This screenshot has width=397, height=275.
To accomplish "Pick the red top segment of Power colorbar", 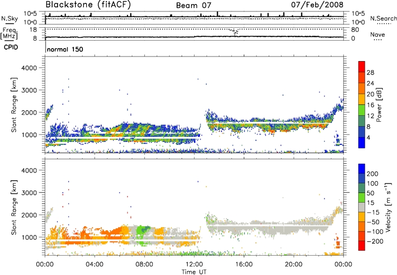I will (x=362, y=67).
